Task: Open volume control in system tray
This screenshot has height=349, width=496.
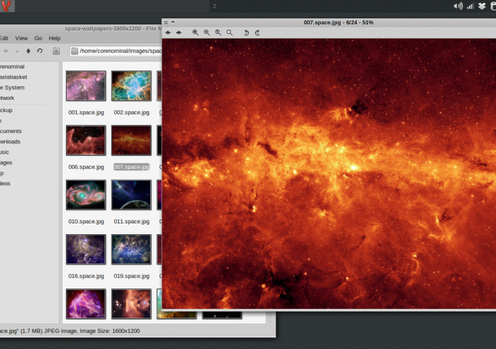Action: [x=458, y=6]
